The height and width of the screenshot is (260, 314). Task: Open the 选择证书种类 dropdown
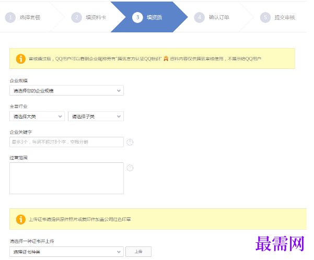pos(66,252)
